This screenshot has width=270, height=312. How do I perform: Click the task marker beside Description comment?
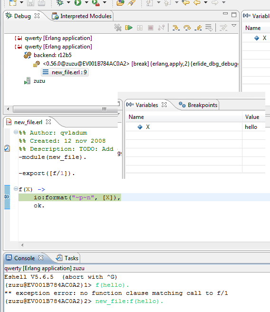[7, 148]
